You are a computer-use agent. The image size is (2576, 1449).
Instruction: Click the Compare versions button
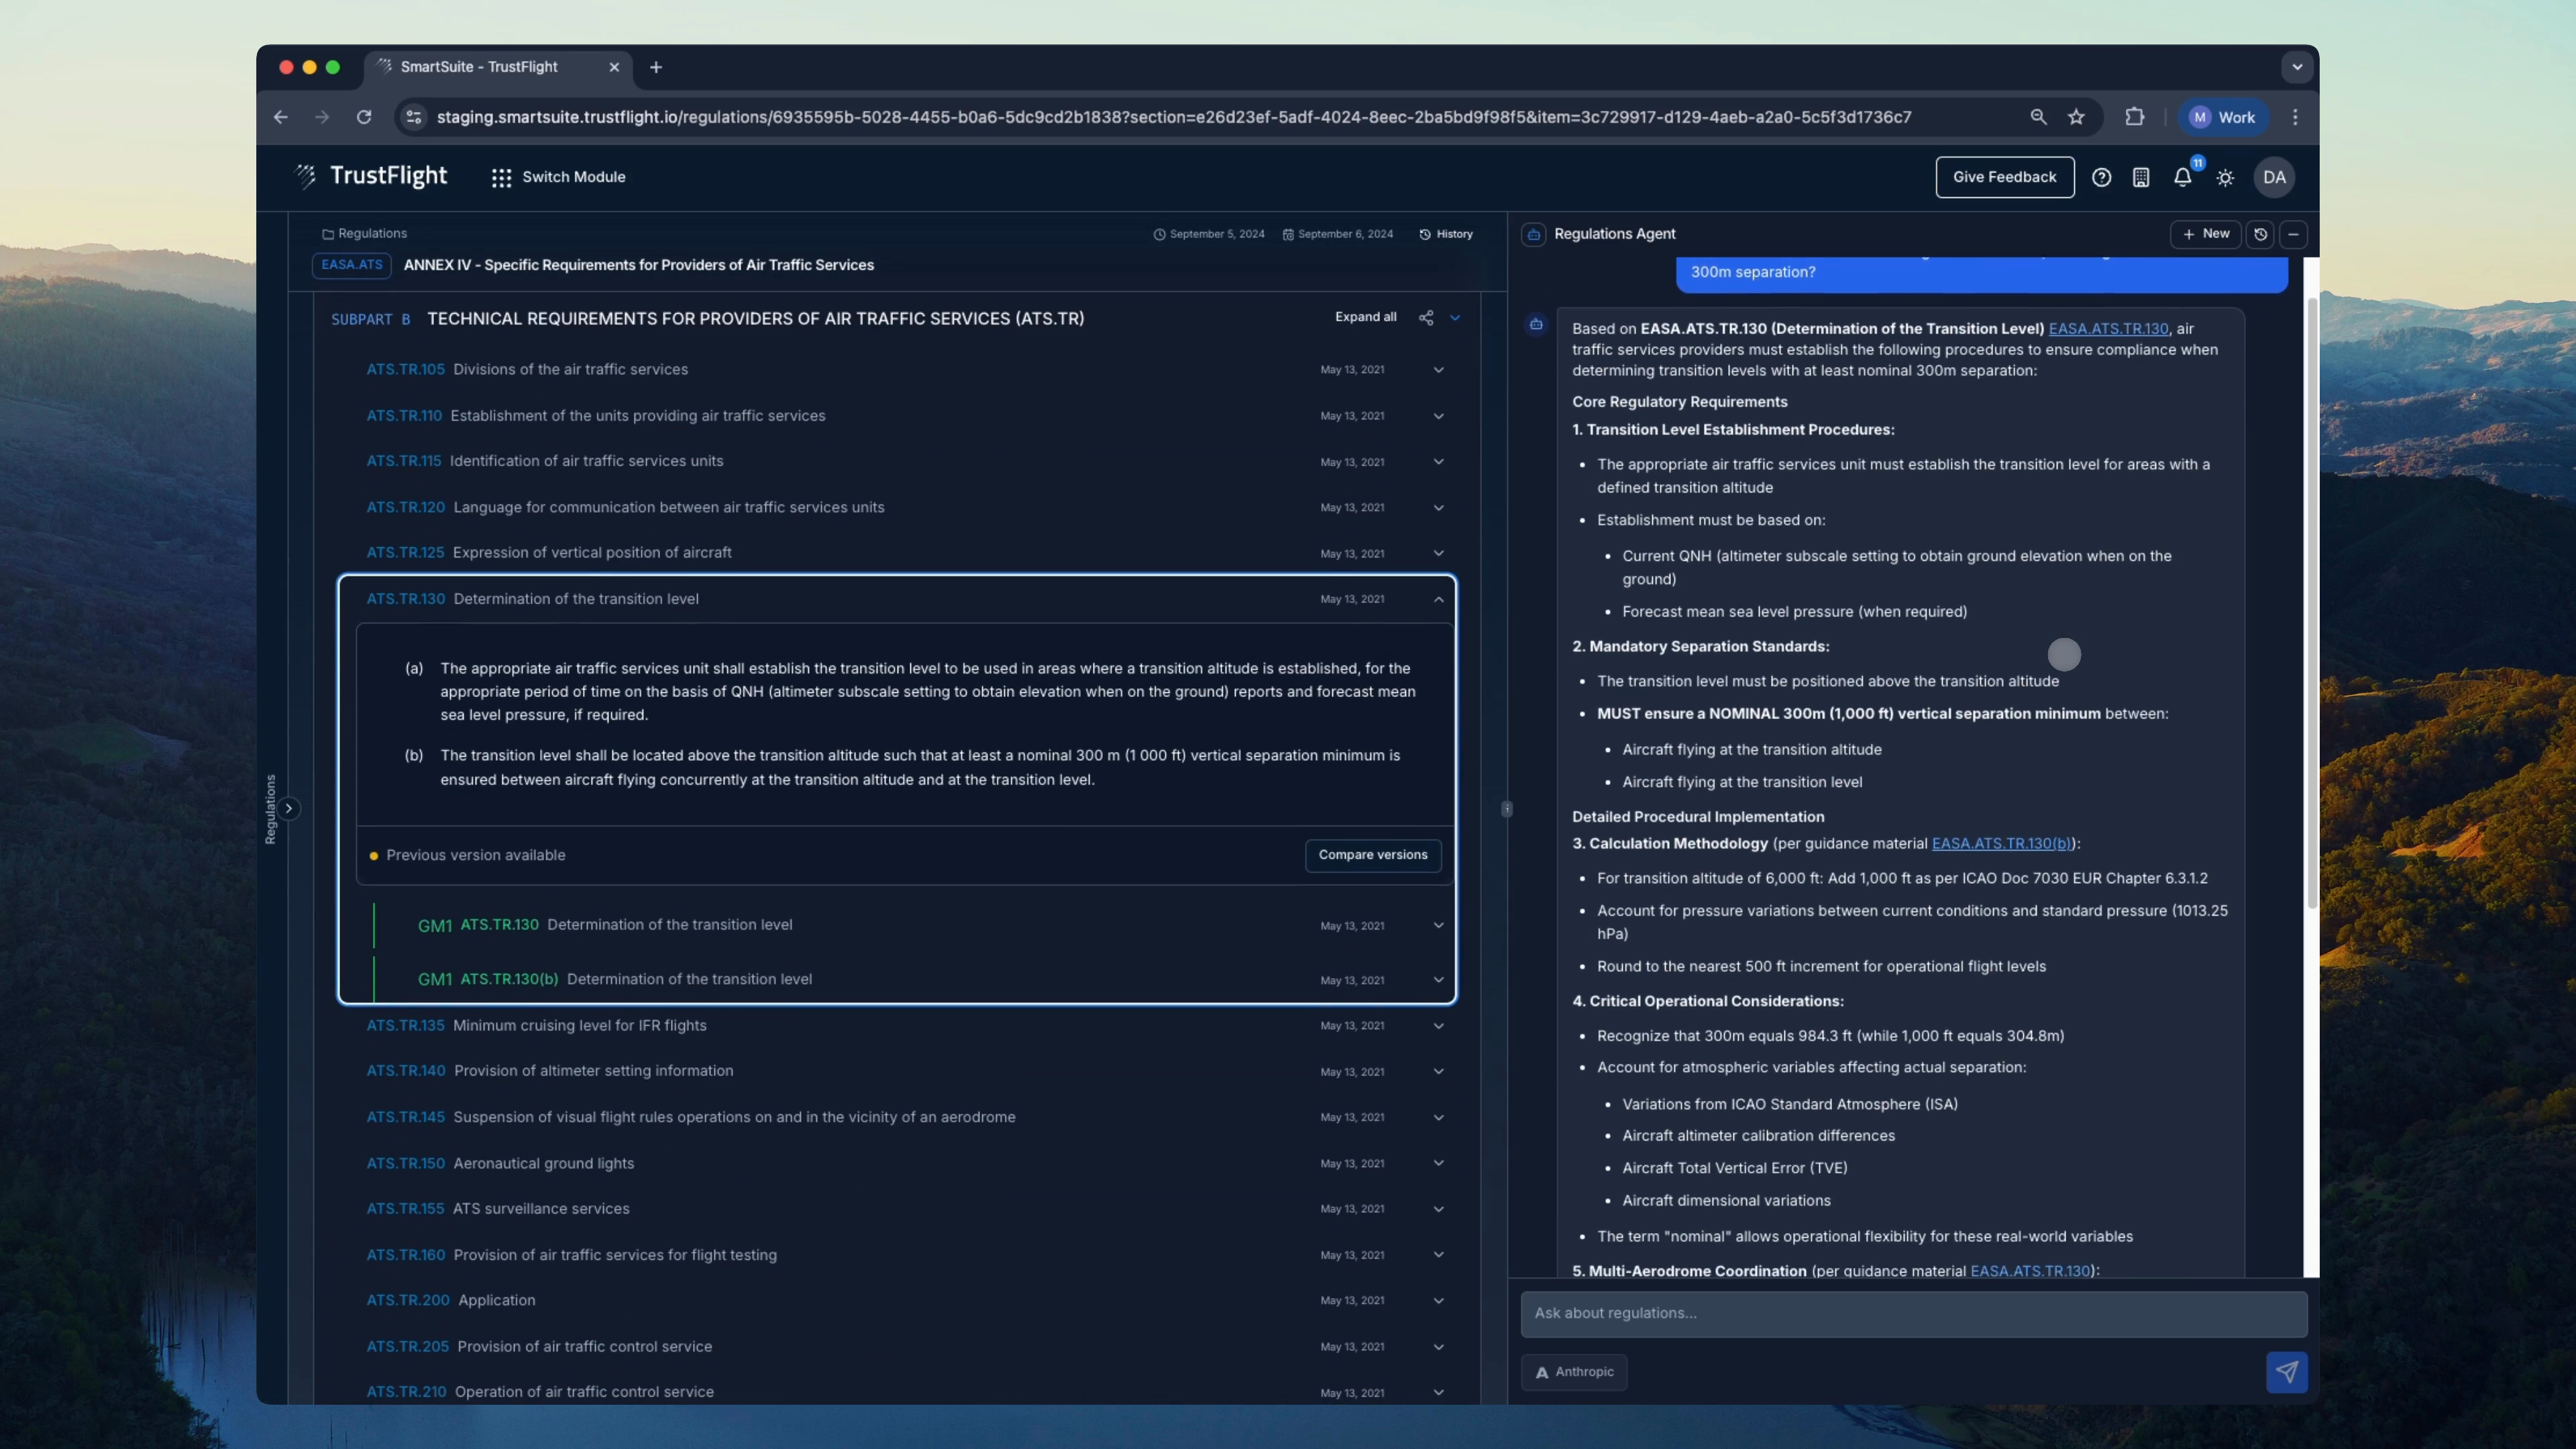(1372, 855)
